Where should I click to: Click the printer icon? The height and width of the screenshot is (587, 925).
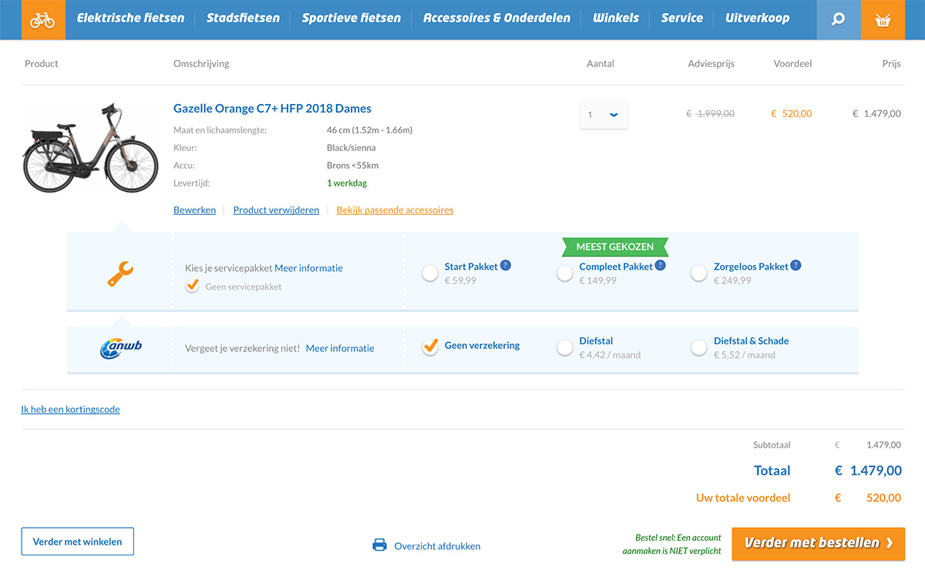point(379,545)
